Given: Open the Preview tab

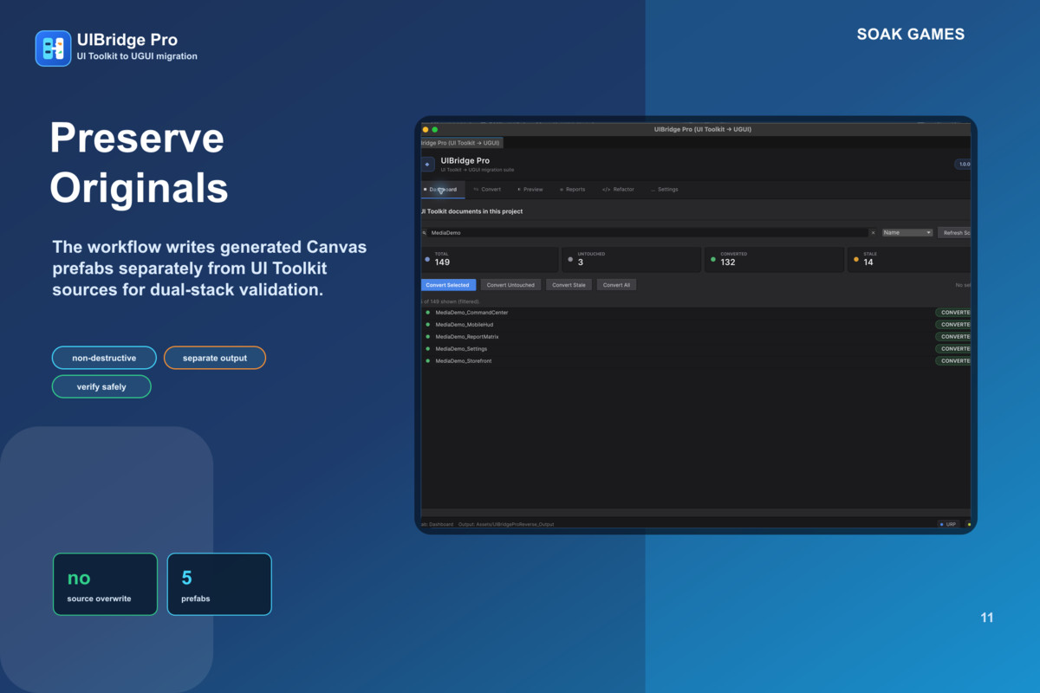Looking at the screenshot, I should pyautogui.click(x=530, y=190).
